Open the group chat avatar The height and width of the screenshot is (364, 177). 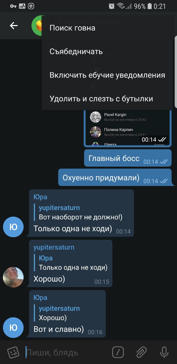(x=37, y=26)
